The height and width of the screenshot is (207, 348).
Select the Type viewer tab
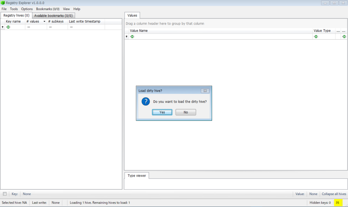pyautogui.click(x=137, y=175)
